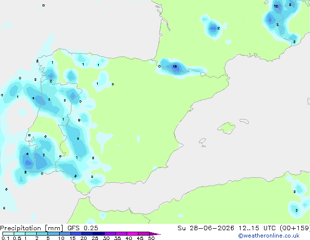Select the 2–5 mm legend color box

click(42, 234)
